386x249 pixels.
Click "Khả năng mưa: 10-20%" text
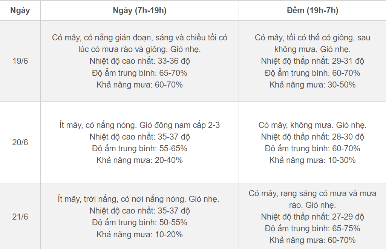point(139,235)
